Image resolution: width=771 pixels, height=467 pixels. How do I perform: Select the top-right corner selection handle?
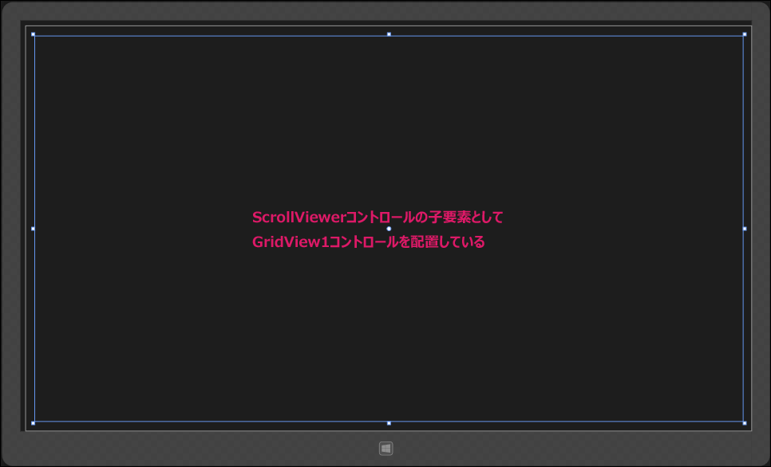pos(745,34)
